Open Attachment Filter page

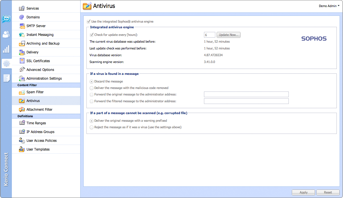pos(46,110)
